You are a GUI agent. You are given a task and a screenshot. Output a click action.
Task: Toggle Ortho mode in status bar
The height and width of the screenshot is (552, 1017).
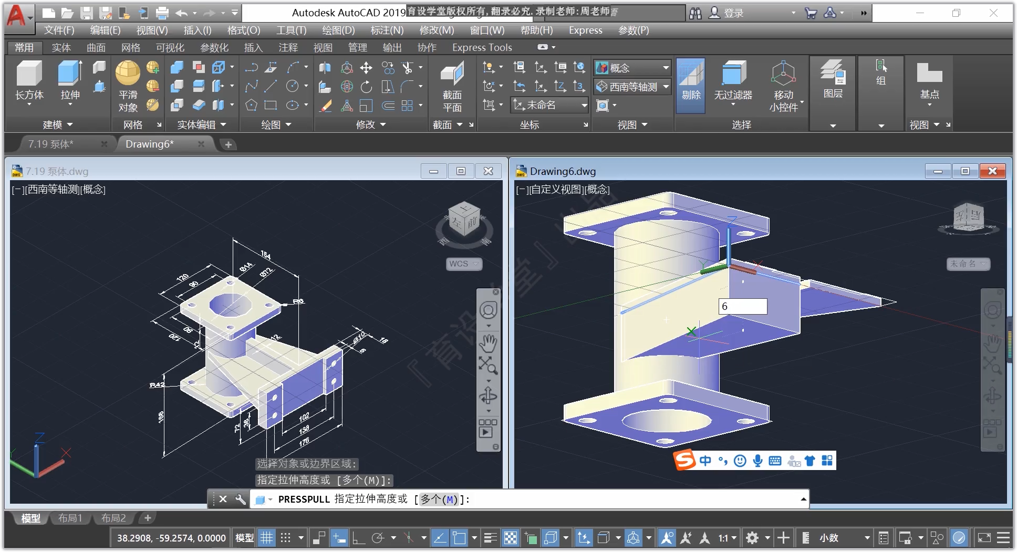359,538
